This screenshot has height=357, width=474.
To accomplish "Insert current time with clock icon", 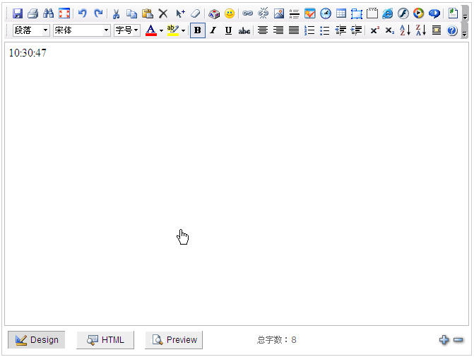I will coord(326,13).
